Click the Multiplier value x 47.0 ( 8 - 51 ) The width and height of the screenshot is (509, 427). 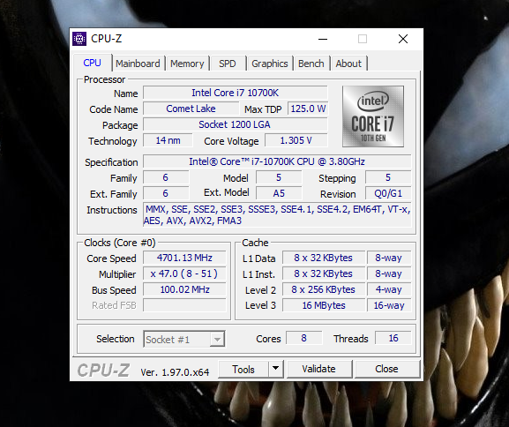click(184, 273)
